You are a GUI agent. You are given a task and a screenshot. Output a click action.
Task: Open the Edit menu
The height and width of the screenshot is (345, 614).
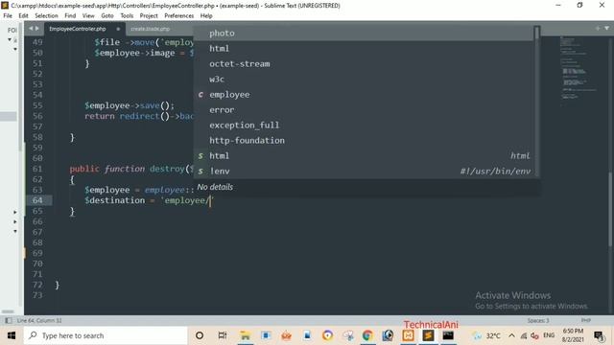23,15
